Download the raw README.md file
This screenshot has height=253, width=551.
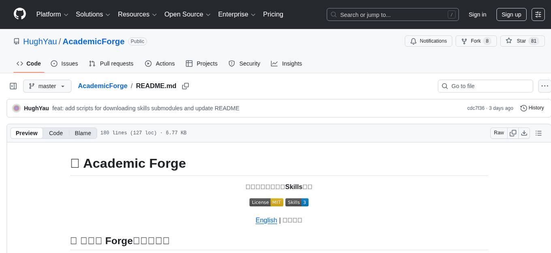[524, 133]
